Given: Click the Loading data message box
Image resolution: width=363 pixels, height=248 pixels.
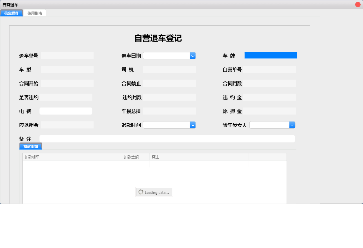Looking at the screenshot, I should (154, 192).
